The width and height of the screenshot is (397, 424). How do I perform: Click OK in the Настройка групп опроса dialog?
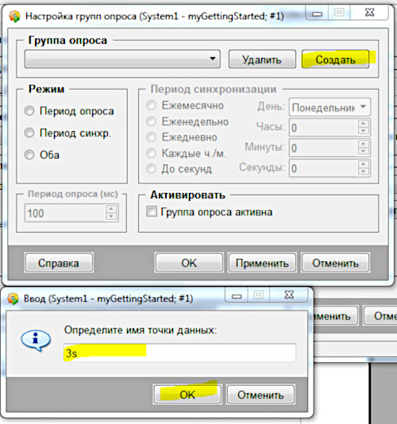(x=189, y=263)
